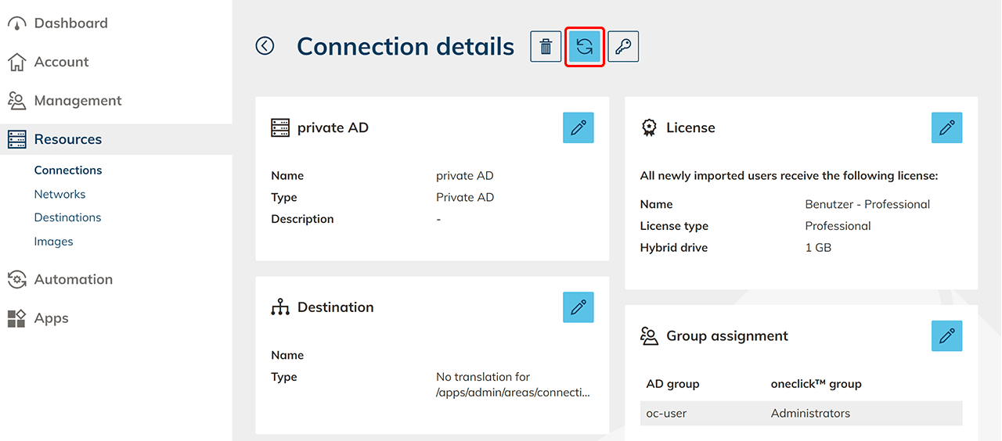Delete the connection with the trash icon

546,47
